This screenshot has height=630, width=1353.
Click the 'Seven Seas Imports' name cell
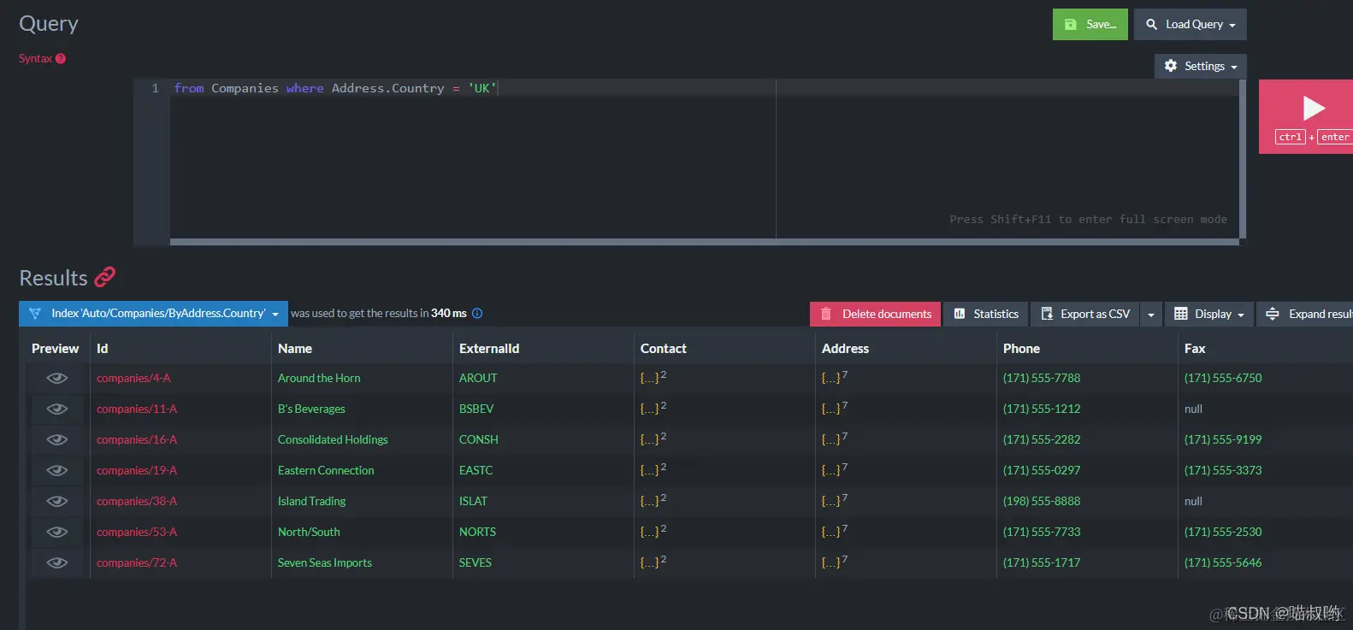click(325, 562)
